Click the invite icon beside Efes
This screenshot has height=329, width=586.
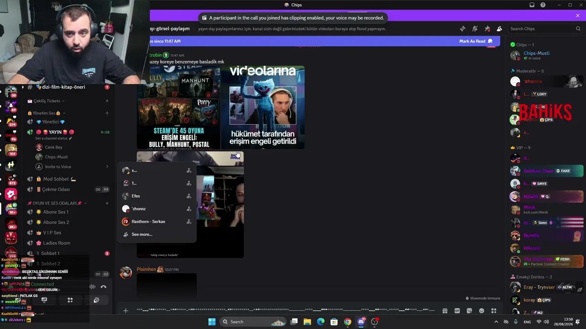tap(189, 196)
